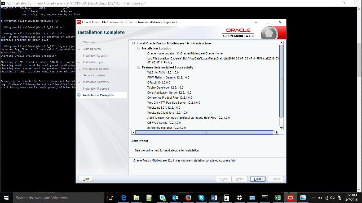
Task: Open Microsoft Word from the taskbar
Action: tap(214, 197)
